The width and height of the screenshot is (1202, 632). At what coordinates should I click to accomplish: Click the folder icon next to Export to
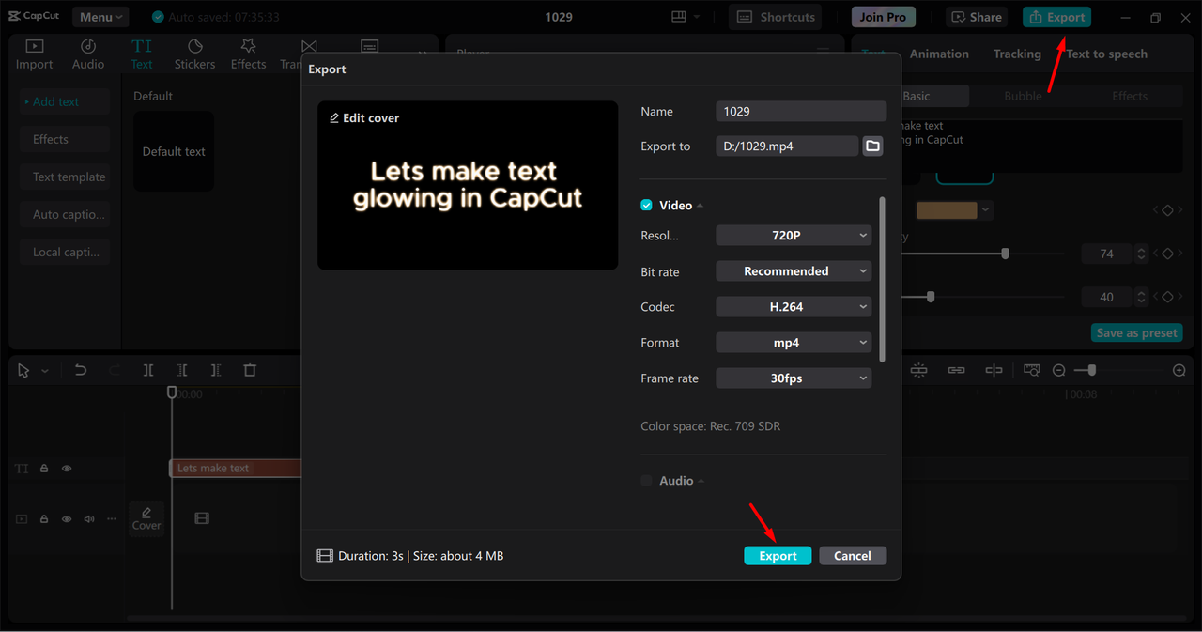872,146
